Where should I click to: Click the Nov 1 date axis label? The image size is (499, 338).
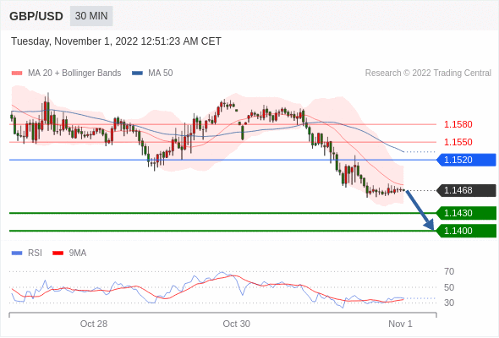[400, 324]
